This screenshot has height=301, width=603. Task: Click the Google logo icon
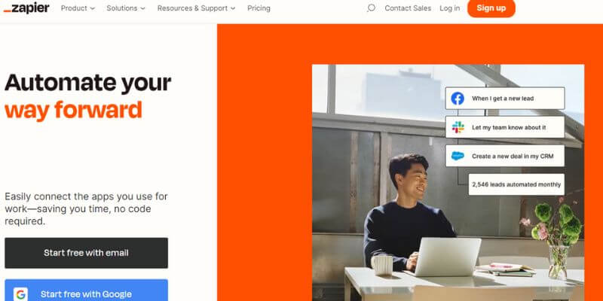[x=21, y=294]
